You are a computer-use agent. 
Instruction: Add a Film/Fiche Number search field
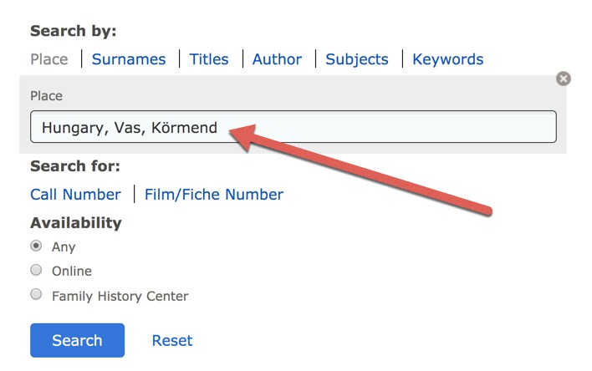(214, 195)
